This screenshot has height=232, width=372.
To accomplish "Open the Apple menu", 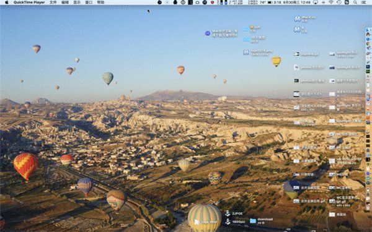I will click(7, 2).
